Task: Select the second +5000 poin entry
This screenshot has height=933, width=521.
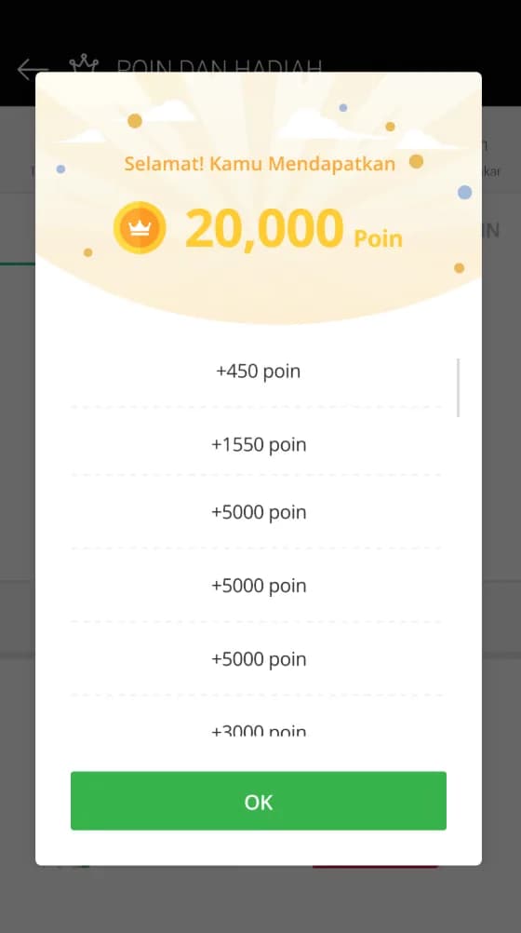Action: 258,586
